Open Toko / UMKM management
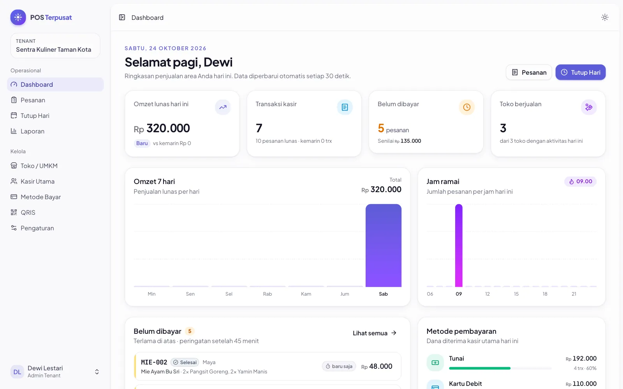The height and width of the screenshot is (389, 623). click(x=55, y=166)
